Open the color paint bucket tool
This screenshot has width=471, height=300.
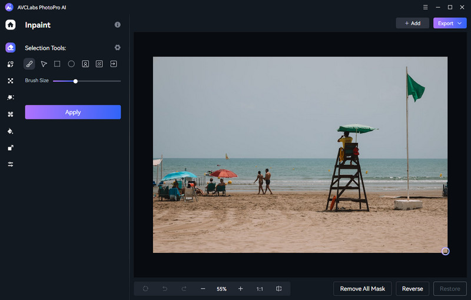pos(11,131)
